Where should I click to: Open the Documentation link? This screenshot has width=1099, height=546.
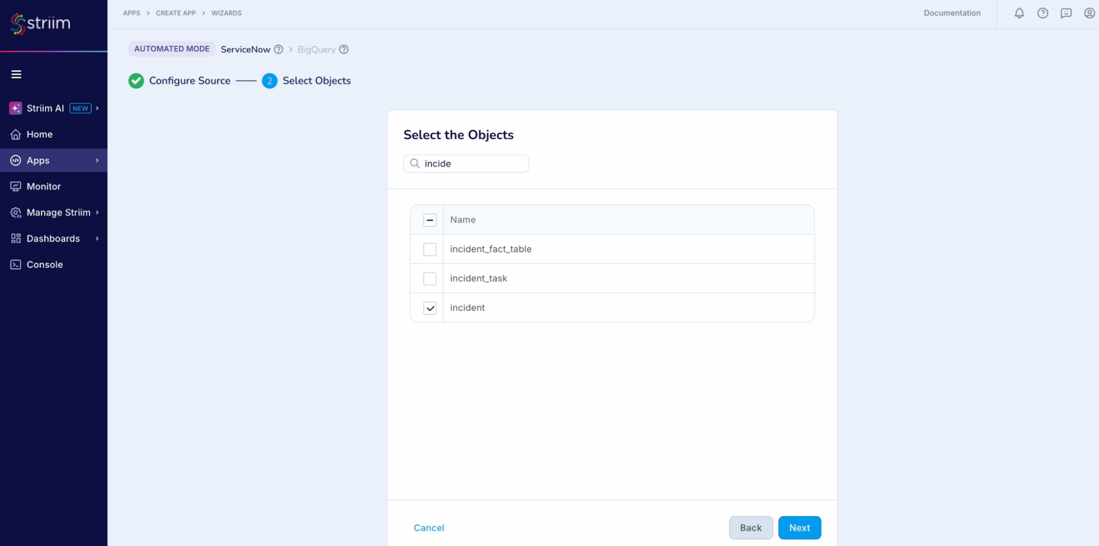pyautogui.click(x=952, y=13)
